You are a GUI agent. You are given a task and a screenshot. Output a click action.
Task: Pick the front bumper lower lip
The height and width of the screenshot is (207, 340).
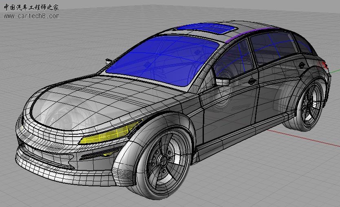[65, 172]
